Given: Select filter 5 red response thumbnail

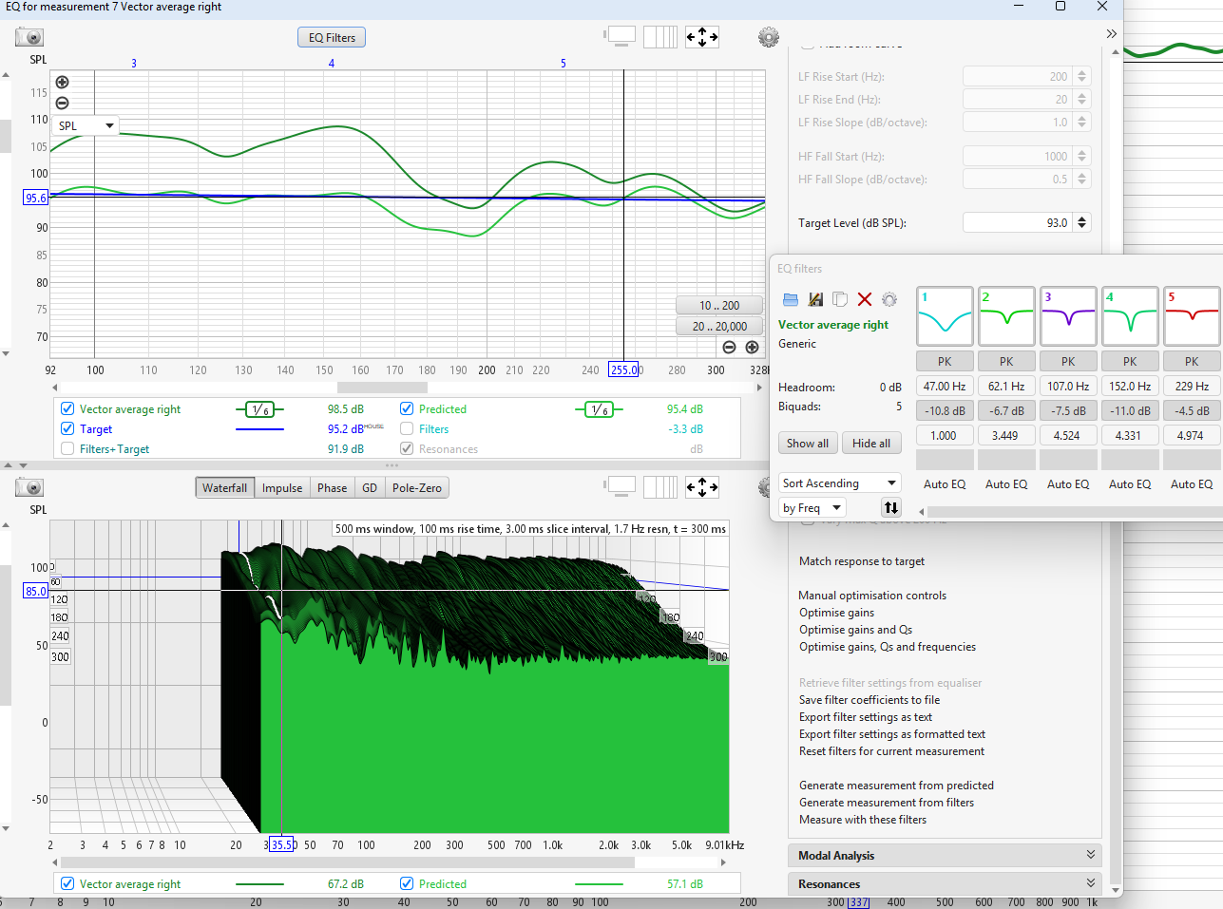Looking at the screenshot, I should click(x=1192, y=316).
